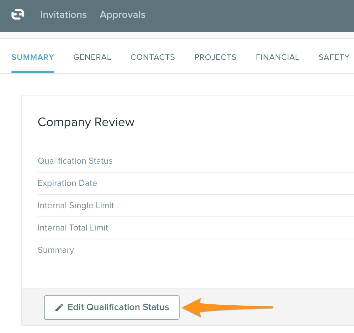The image size is (354, 333).
Task: Switch to the GENERAL tab
Action: [92, 57]
